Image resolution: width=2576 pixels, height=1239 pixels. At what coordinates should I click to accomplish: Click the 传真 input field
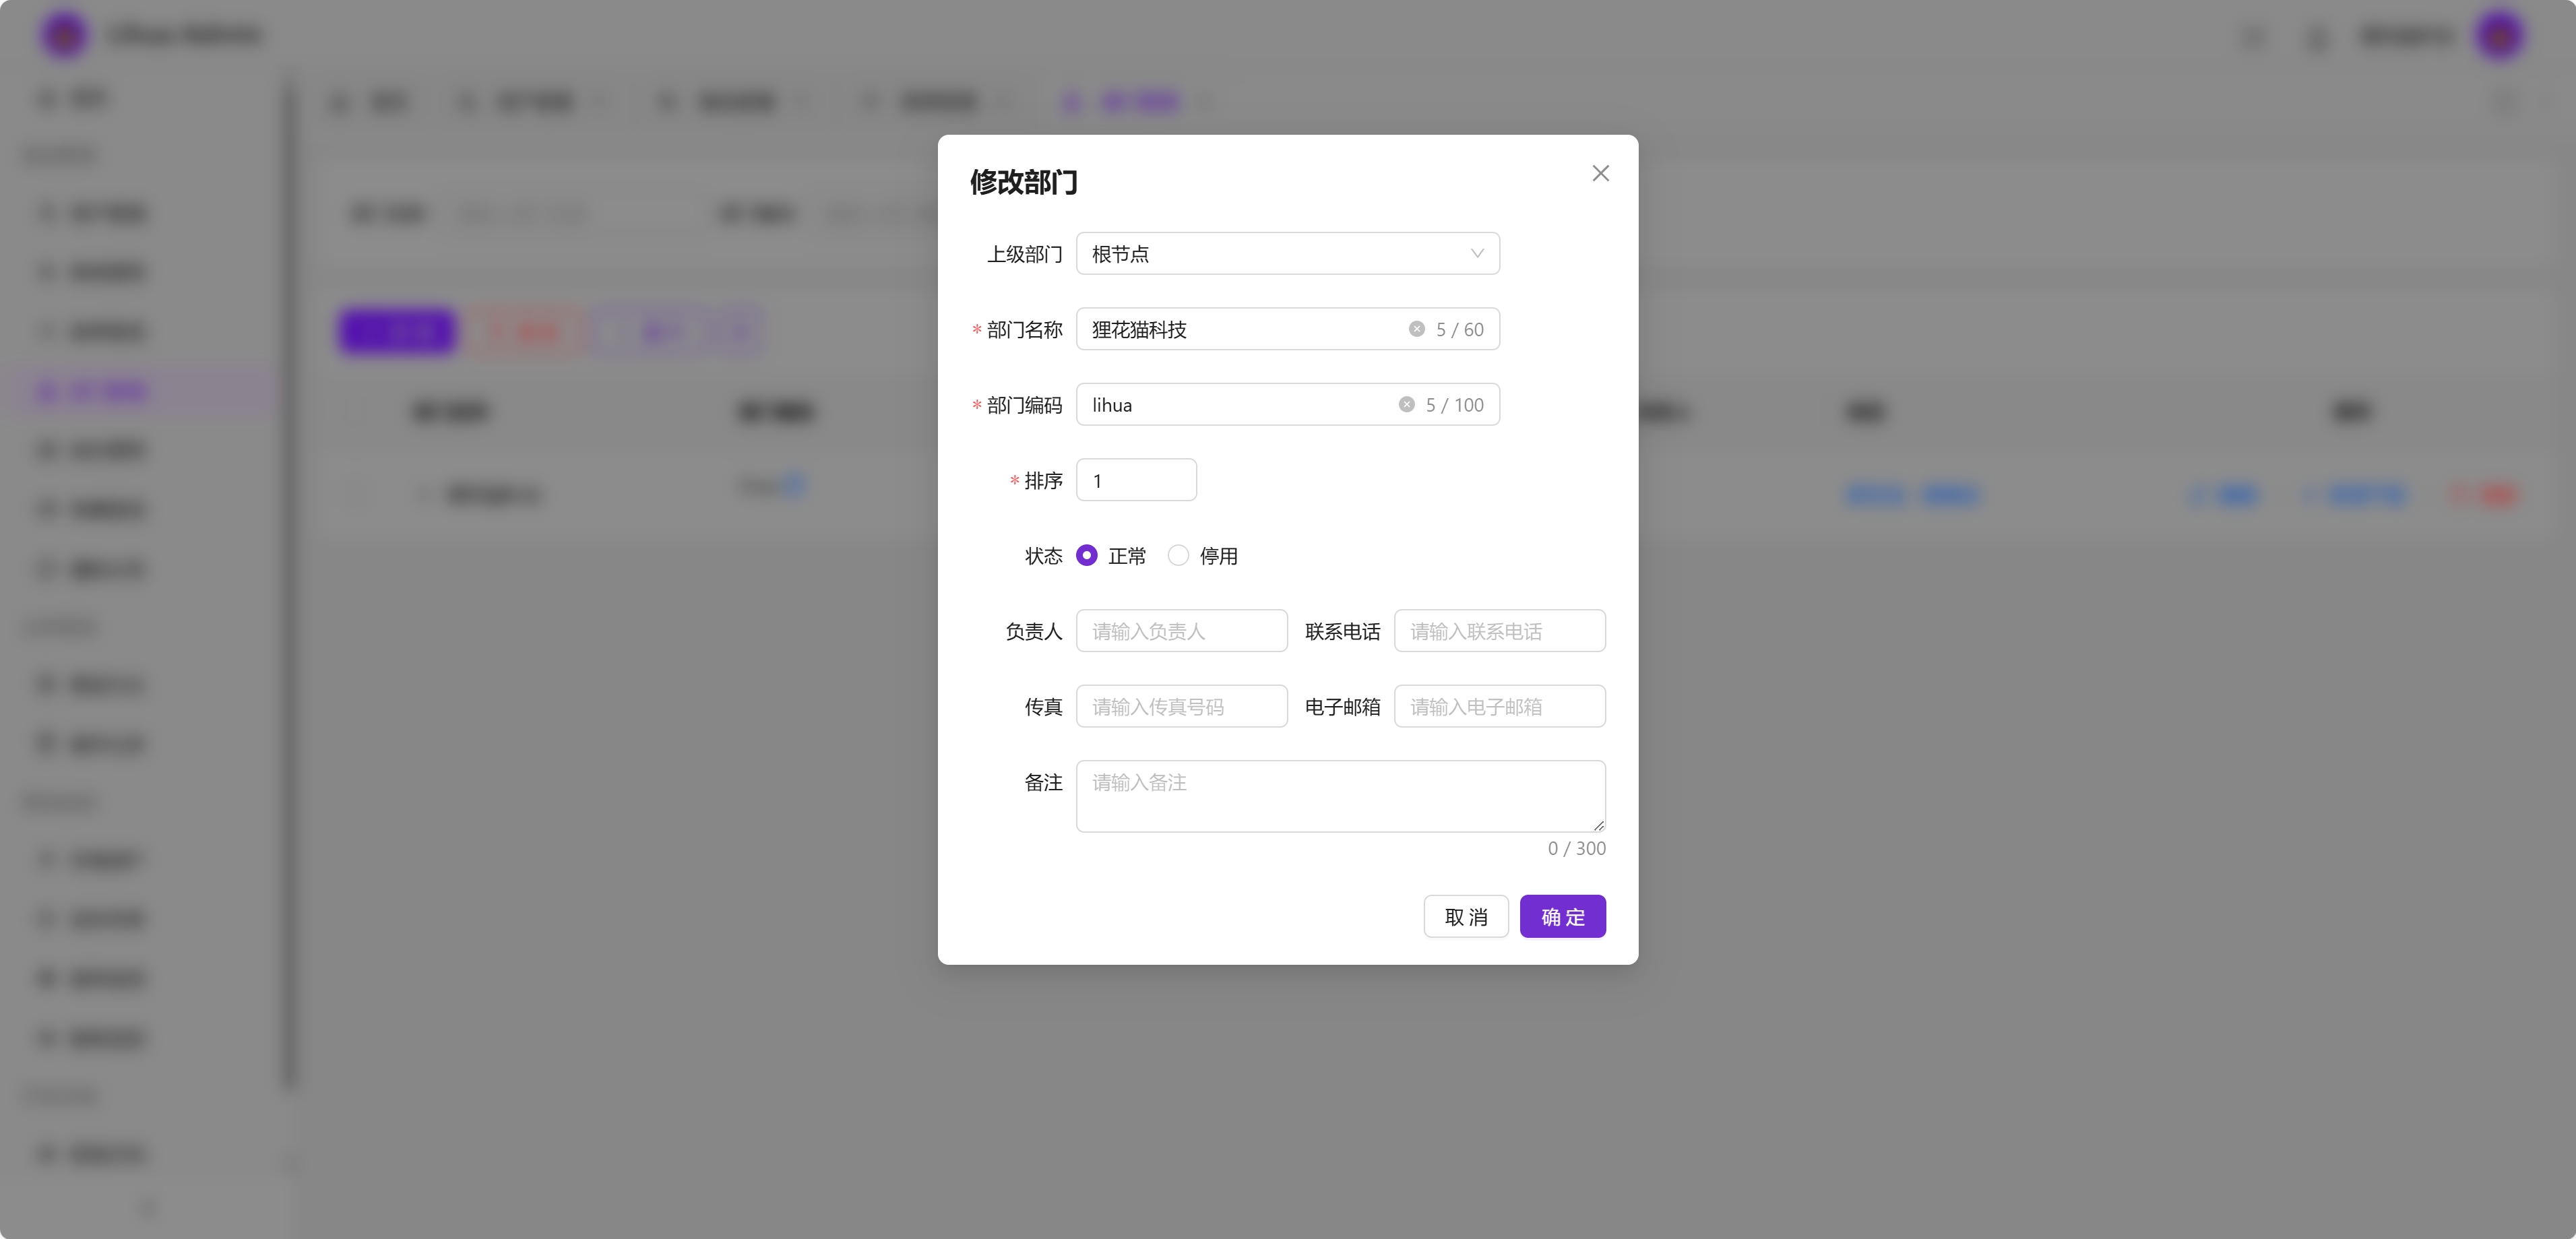pyautogui.click(x=1181, y=706)
